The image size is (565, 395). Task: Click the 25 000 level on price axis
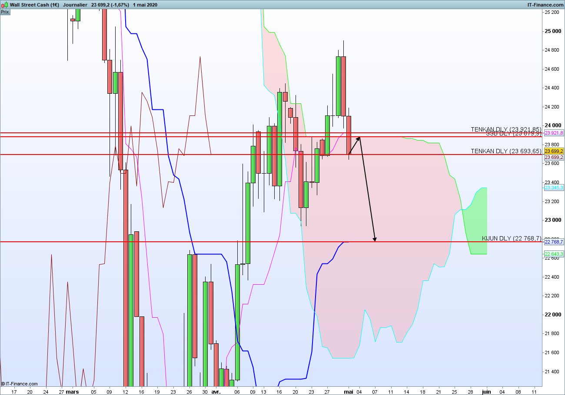click(553, 31)
